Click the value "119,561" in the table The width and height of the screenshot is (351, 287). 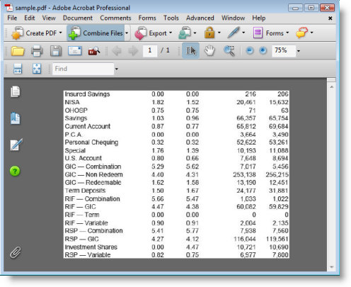pyautogui.click(x=277, y=239)
